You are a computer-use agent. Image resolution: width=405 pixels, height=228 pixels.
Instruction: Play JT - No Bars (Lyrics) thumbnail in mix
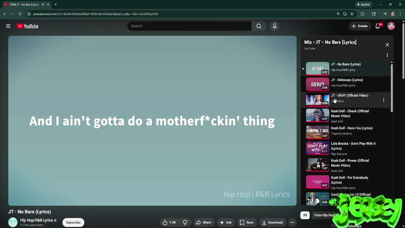click(x=317, y=68)
